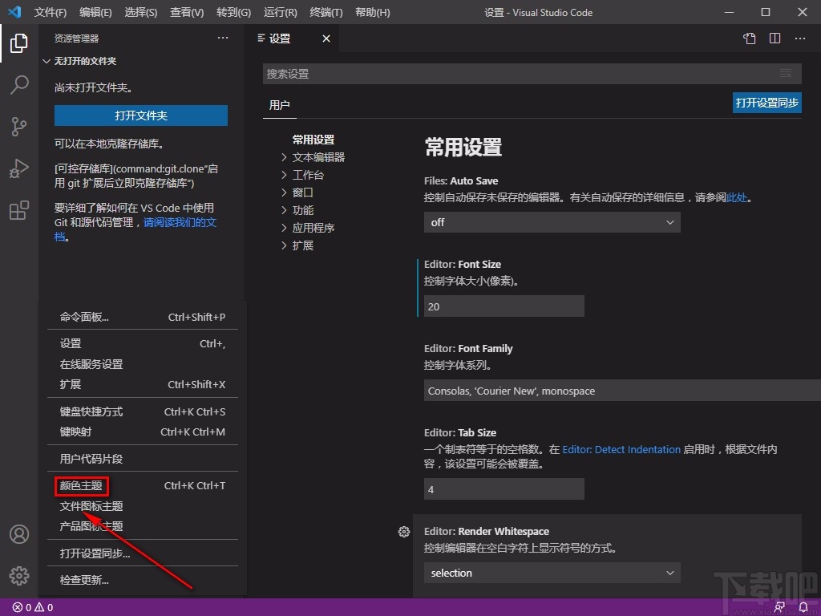Click gear icon beside Render Whitespace setting
This screenshot has height=616, width=821.
pyautogui.click(x=404, y=532)
